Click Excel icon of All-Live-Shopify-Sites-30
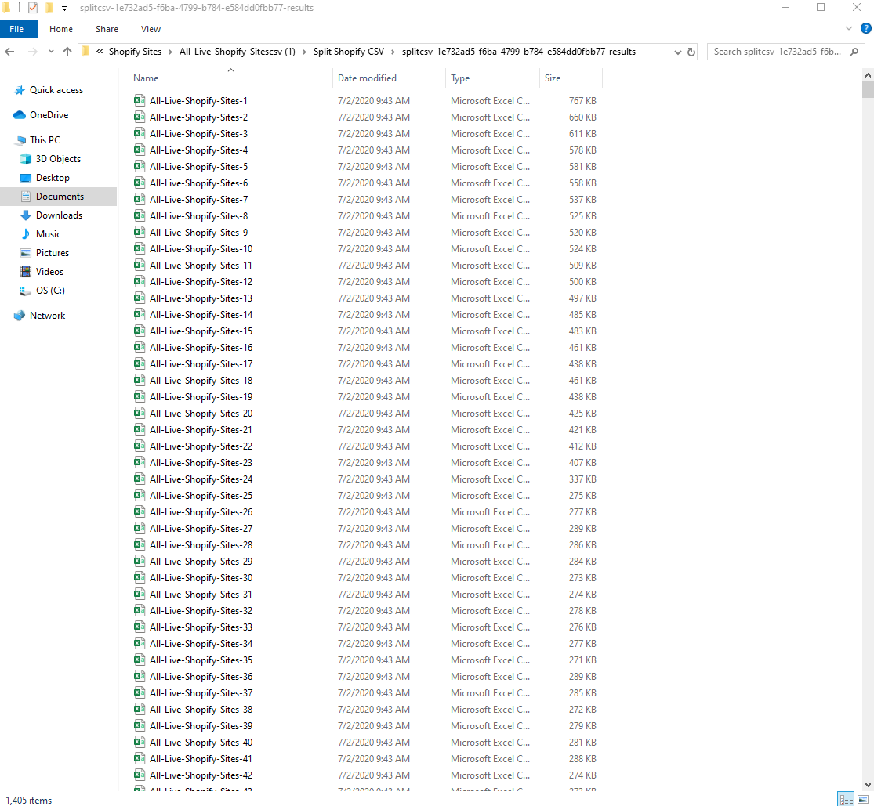Screen dimensions: 874x806 (140, 577)
